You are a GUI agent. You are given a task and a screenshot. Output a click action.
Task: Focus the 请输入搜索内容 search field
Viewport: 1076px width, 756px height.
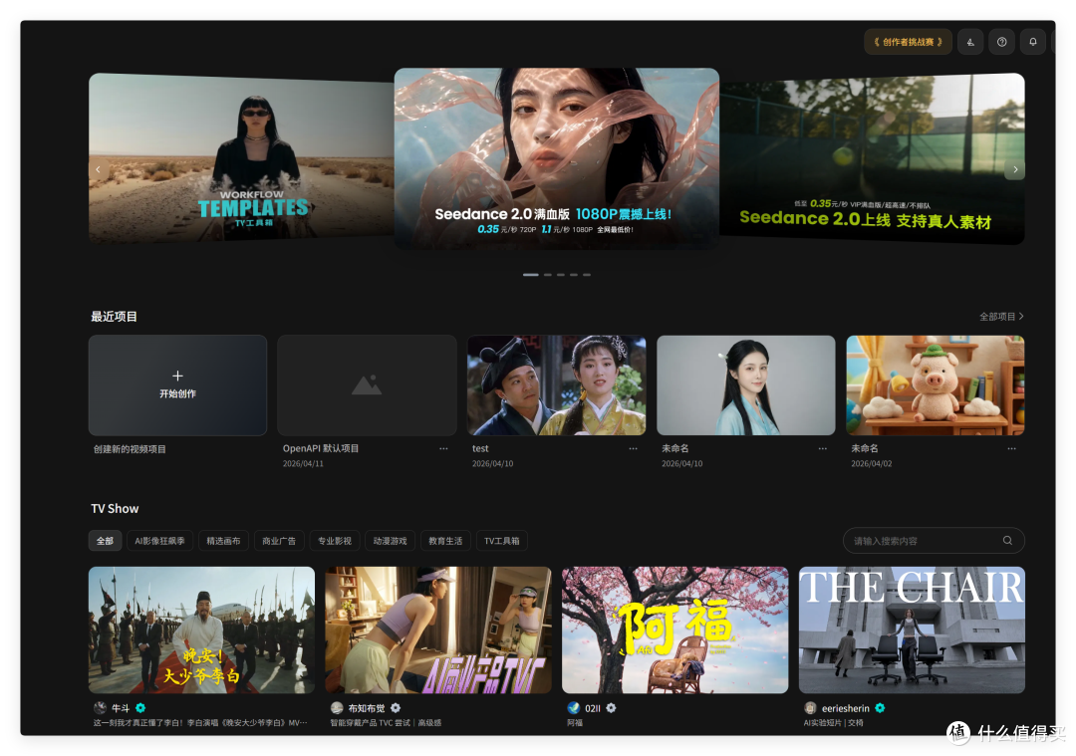click(934, 541)
